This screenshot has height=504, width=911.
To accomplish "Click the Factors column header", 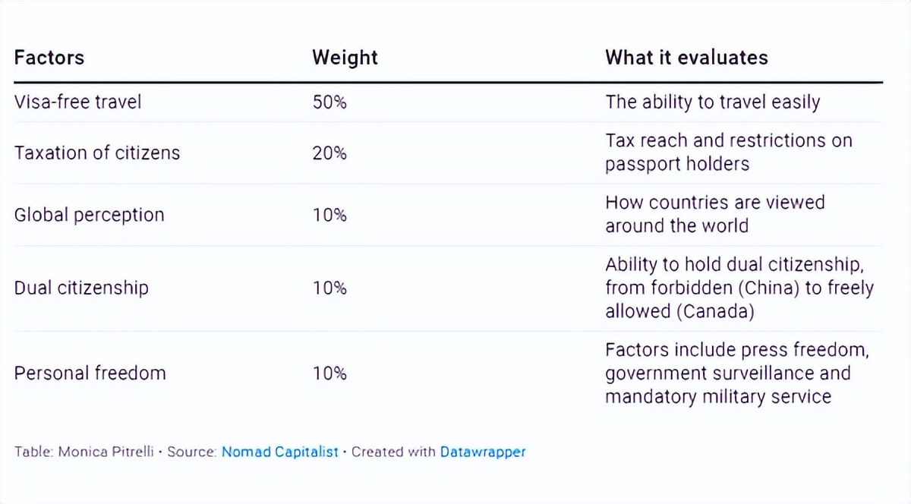I will click(x=49, y=58).
